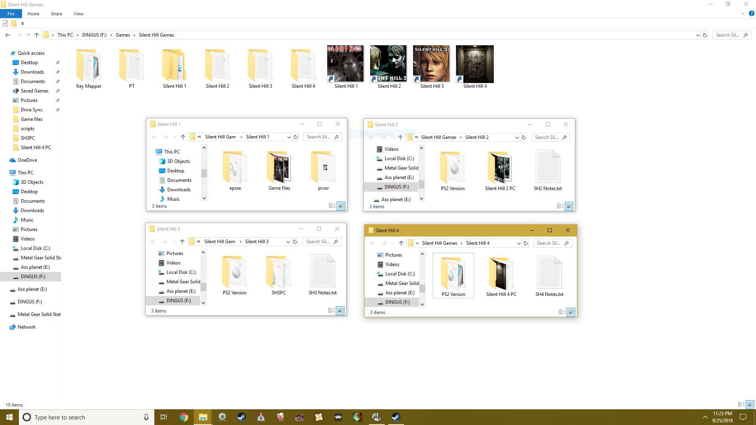Open Google Chrome from the taskbar
Viewport: 756px width, 425px height.
click(x=184, y=417)
